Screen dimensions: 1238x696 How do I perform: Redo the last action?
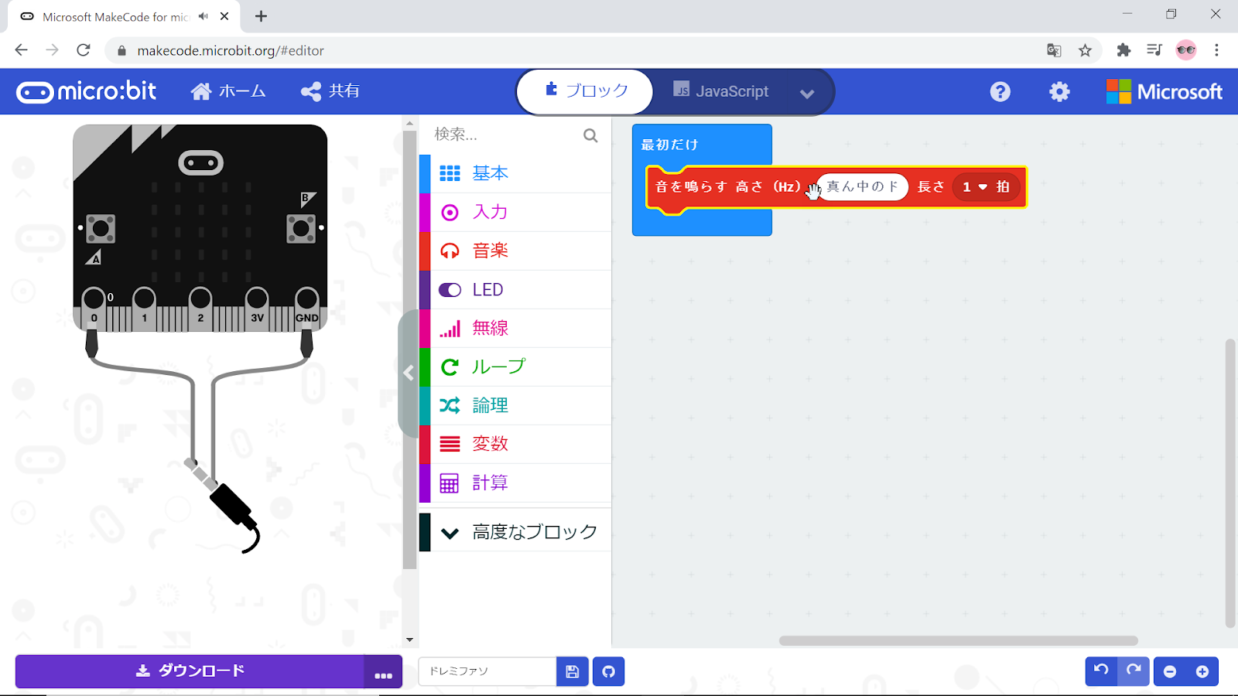point(1134,671)
